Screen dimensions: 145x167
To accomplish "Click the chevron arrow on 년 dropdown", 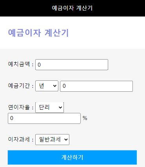I will [55, 86].
